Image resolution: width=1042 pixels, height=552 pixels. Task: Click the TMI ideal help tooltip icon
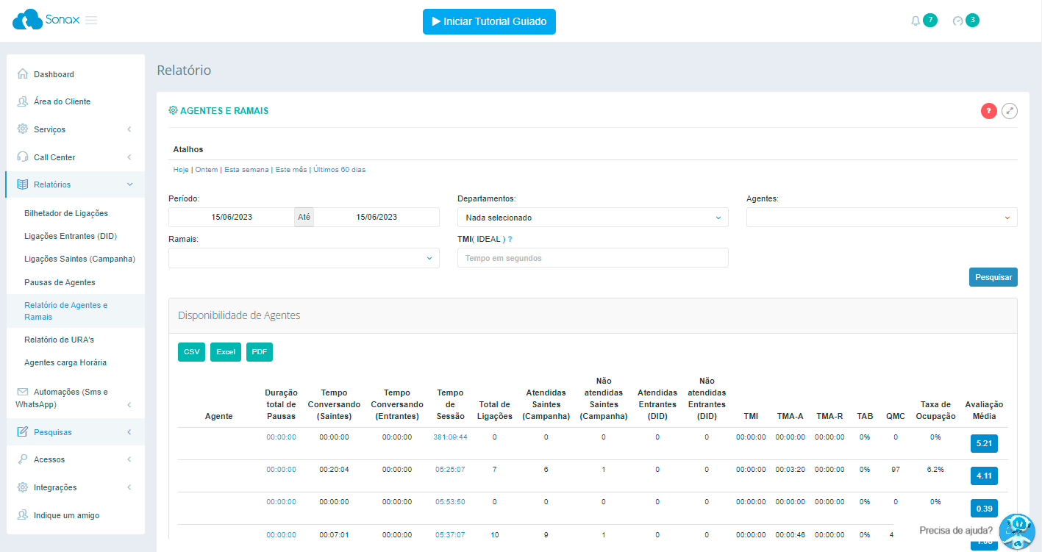(510, 239)
